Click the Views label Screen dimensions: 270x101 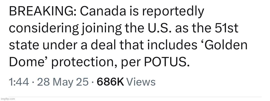coord(141,82)
